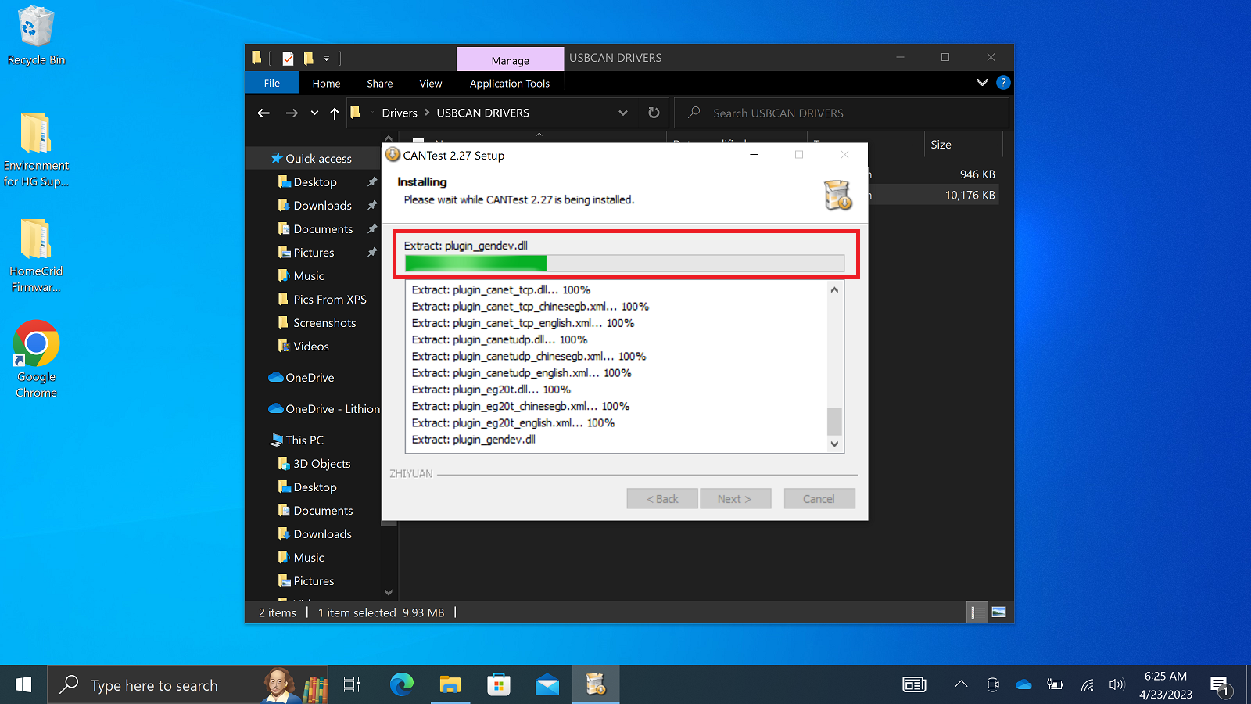Open Microsoft Store from taskbar
Viewport: 1251px width, 704px height.
499,685
